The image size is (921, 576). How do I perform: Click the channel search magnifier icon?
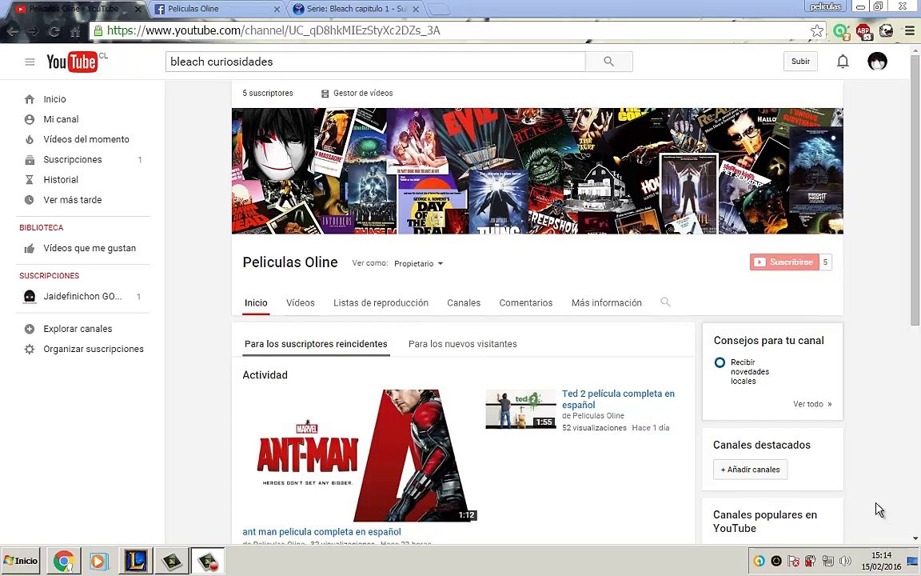click(x=665, y=302)
